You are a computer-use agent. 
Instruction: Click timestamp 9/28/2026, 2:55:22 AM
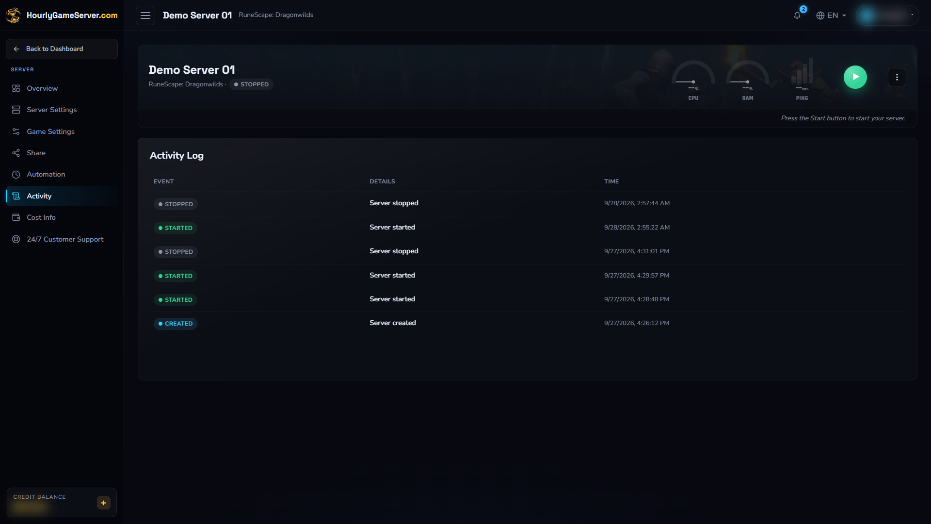[637, 228]
